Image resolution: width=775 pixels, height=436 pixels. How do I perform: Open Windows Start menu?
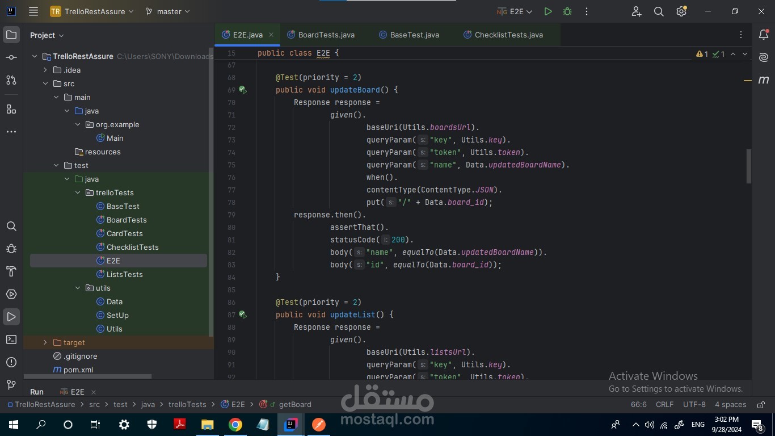13,425
